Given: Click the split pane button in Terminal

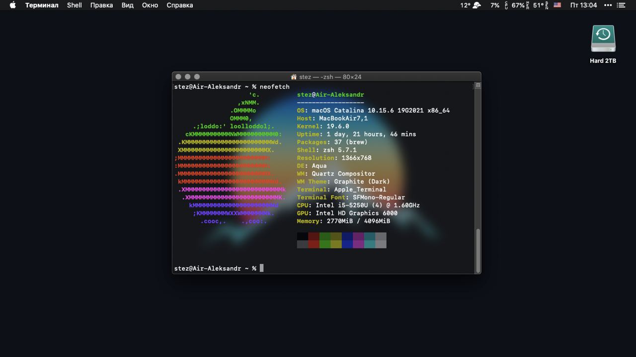Looking at the screenshot, I should pos(477,85).
